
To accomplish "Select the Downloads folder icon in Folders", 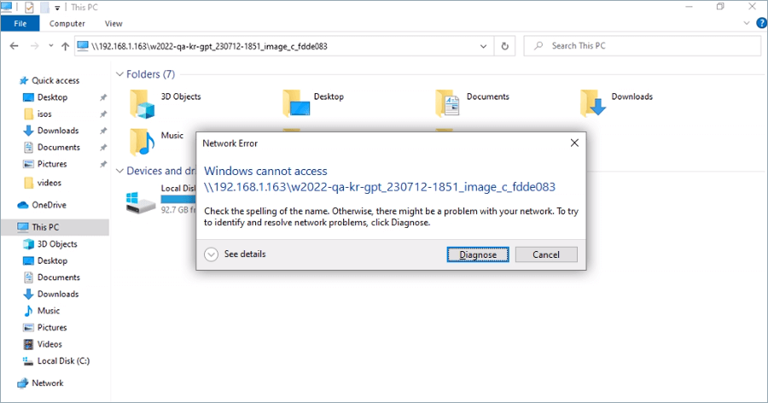I will pyautogui.click(x=593, y=103).
